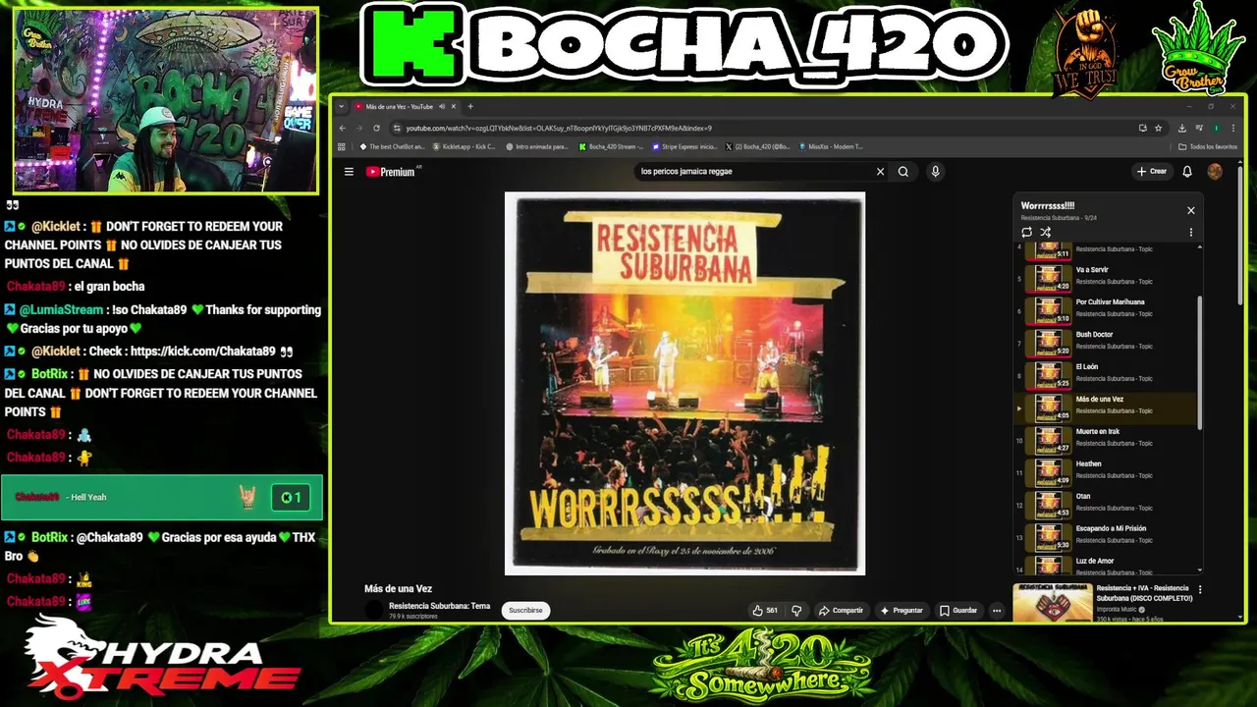1257x707 pixels.
Task: Bookmark this page with the star icon
Action: pos(1159,128)
